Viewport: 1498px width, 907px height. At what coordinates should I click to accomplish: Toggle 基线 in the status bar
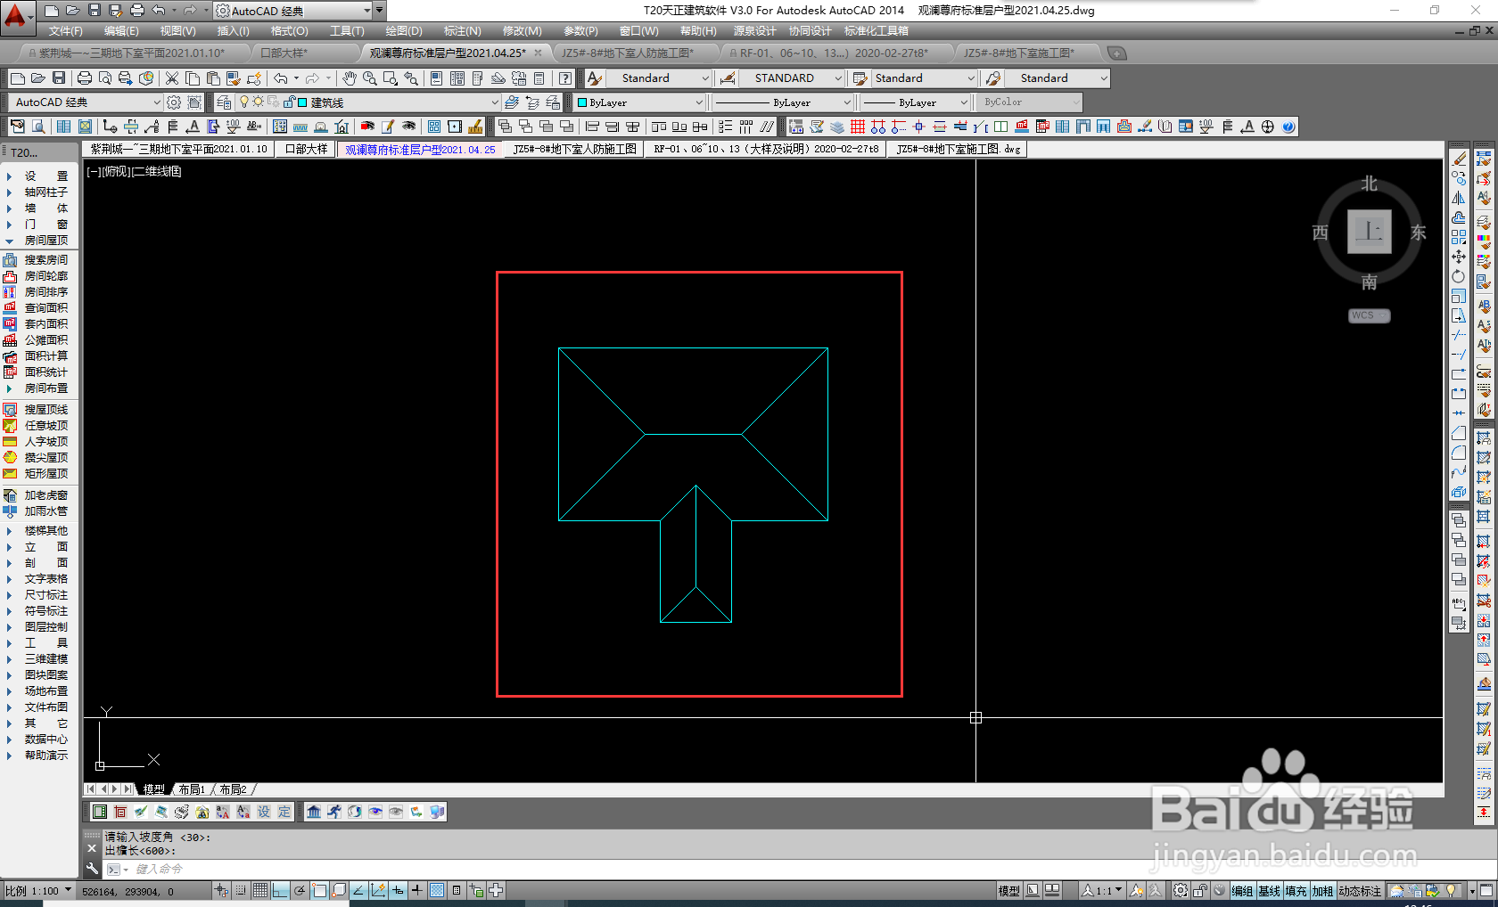[x=1269, y=891]
